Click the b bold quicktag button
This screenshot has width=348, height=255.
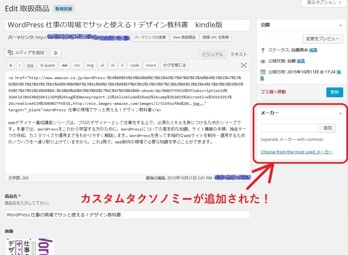(11, 65)
